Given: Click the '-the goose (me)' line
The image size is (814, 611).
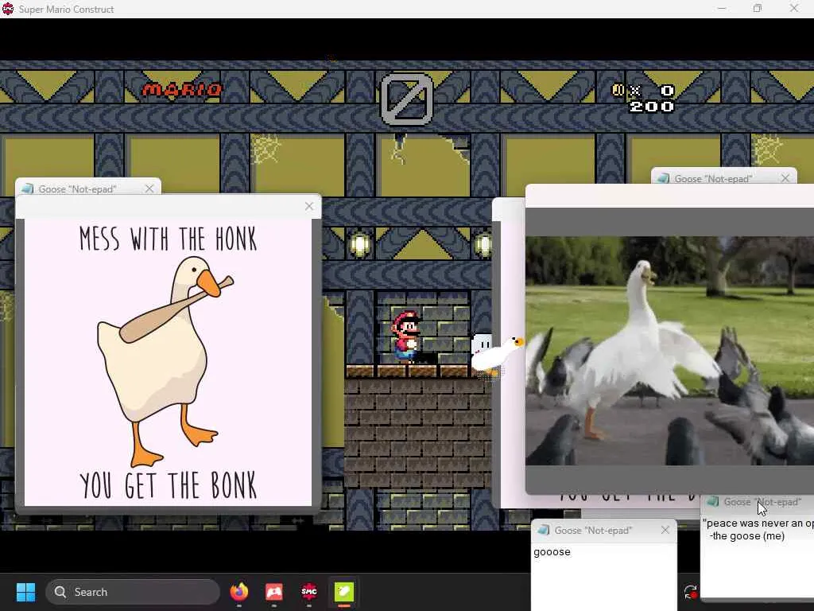Looking at the screenshot, I should [747, 535].
